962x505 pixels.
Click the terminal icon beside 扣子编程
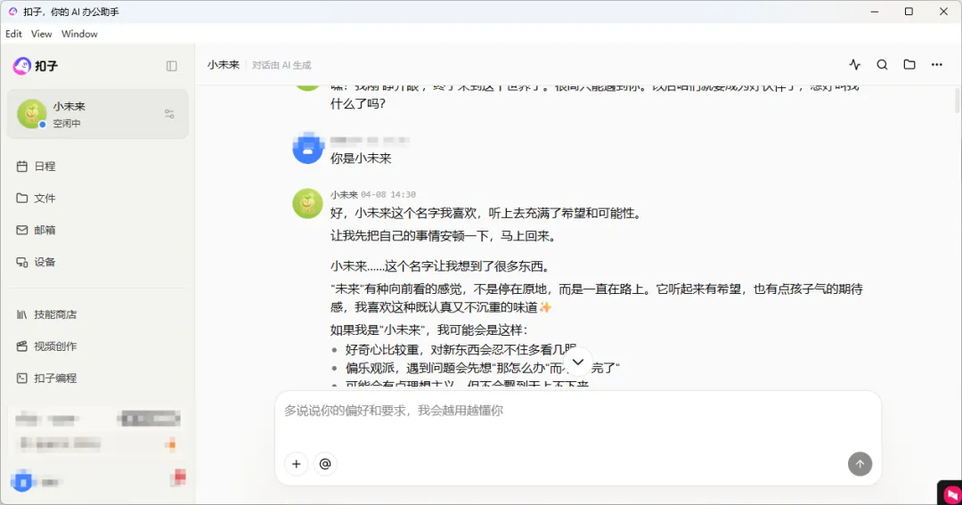point(22,379)
